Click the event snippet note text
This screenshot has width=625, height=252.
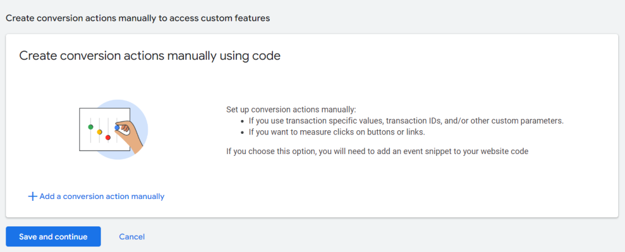377,152
